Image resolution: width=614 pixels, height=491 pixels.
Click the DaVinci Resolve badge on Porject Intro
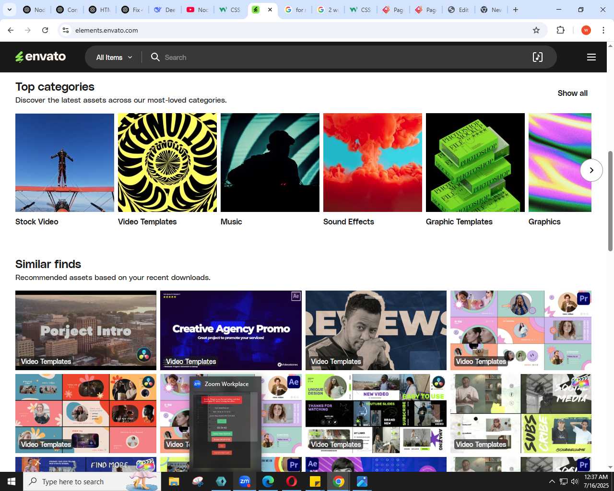(143, 355)
